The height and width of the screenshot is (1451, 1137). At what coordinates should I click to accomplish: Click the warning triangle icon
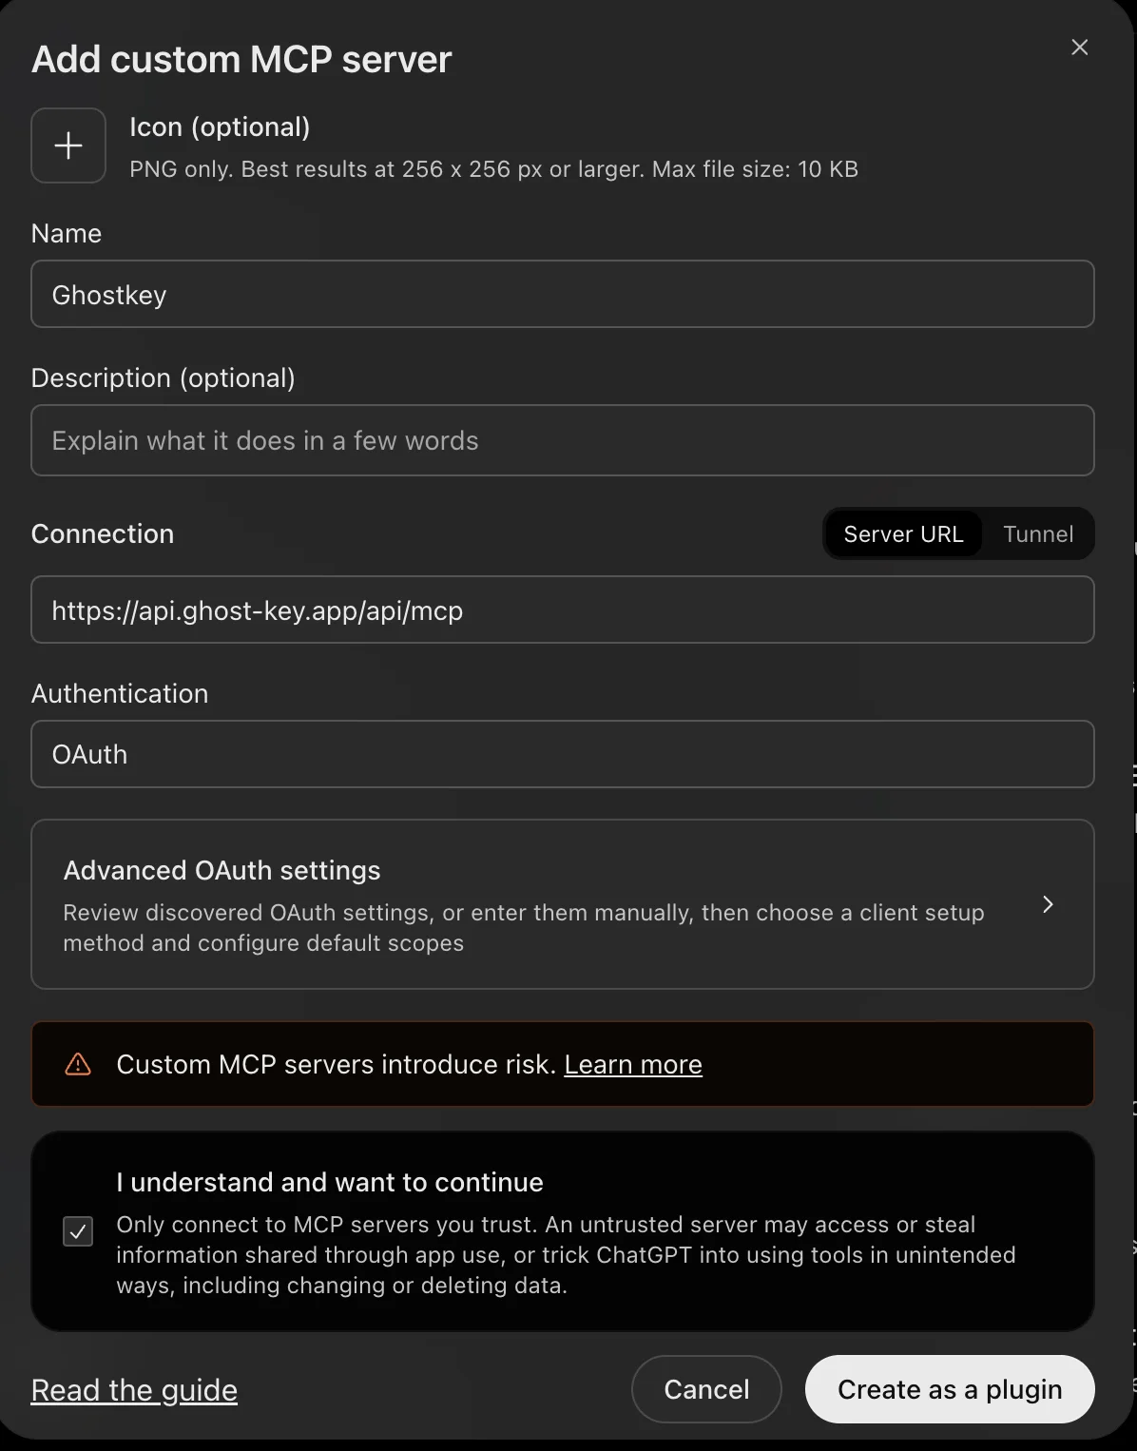click(78, 1064)
